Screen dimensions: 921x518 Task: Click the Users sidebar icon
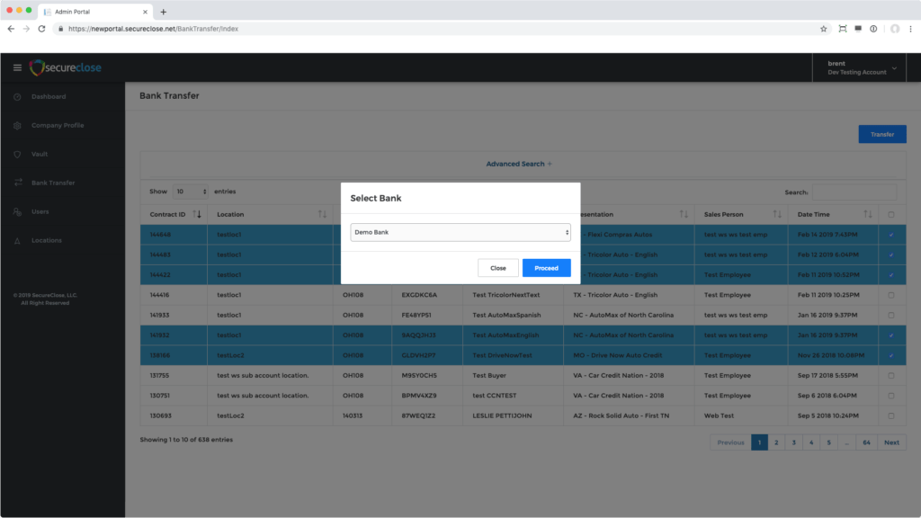17,212
